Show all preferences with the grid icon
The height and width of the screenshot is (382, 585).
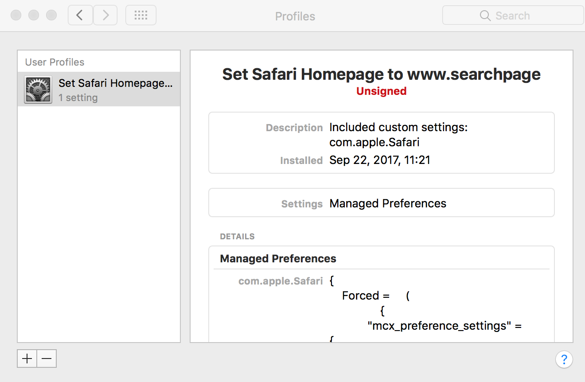tap(140, 16)
